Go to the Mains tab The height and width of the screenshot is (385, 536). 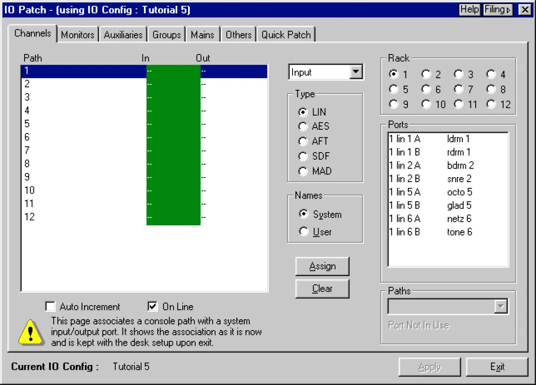tap(203, 35)
